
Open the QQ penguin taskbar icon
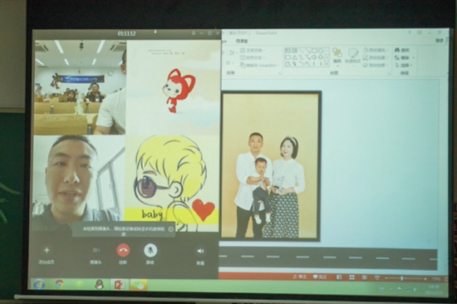pyautogui.click(x=100, y=284)
